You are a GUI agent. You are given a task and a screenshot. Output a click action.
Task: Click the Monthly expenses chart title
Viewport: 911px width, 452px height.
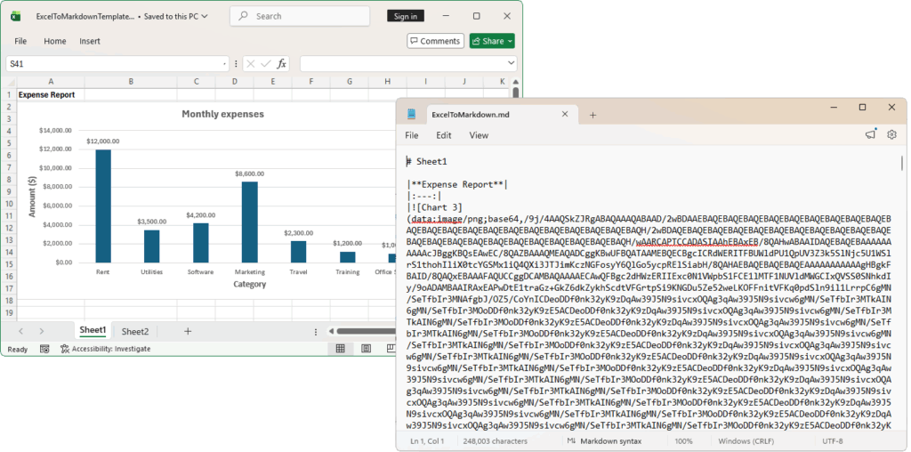pyautogui.click(x=222, y=114)
